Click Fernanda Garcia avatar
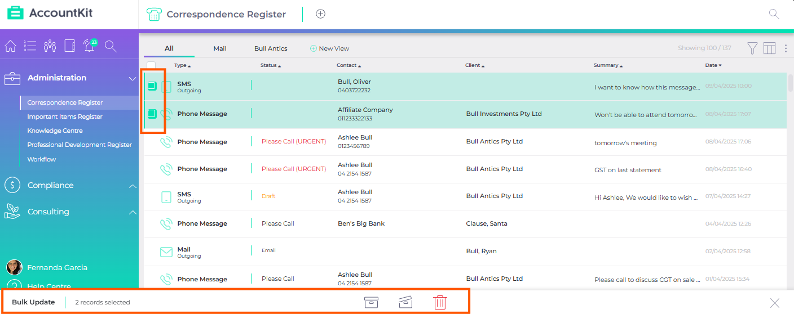The width and height of the screenshot is (794, 314). pyautogui.click(x=14, y=267)
